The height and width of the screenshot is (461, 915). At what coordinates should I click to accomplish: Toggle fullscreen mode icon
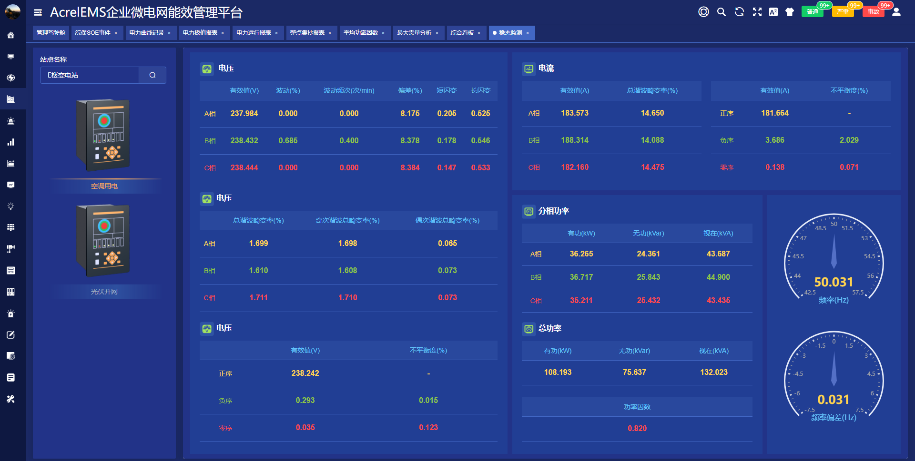[757, 12]
